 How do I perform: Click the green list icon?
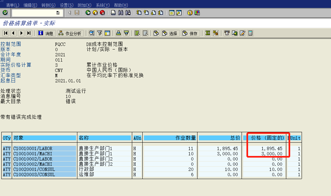137,33
